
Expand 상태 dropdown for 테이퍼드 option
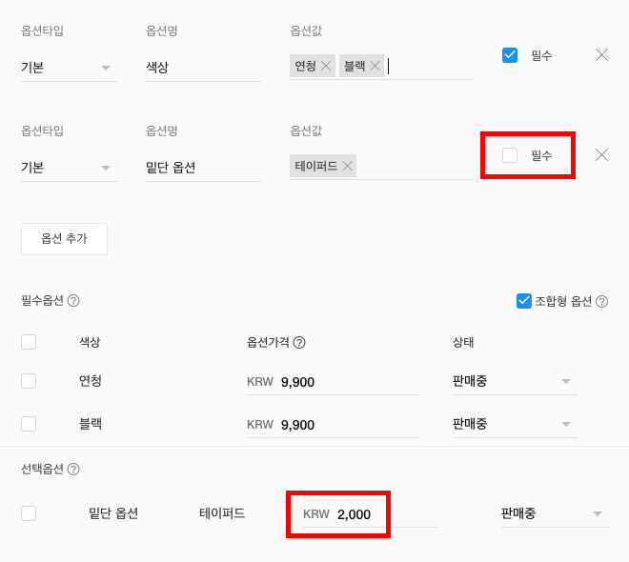click(x=554, y=513)
